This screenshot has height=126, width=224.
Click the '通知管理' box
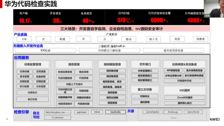coord(145,102)
